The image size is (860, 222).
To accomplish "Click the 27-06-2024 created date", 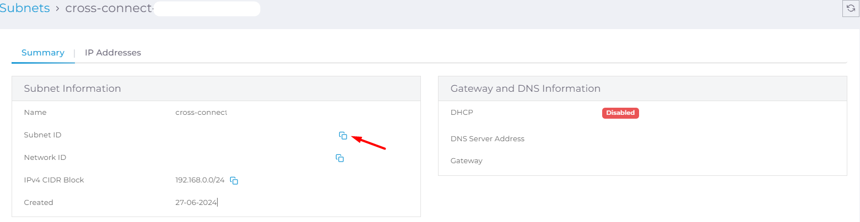I will [196, 202].
